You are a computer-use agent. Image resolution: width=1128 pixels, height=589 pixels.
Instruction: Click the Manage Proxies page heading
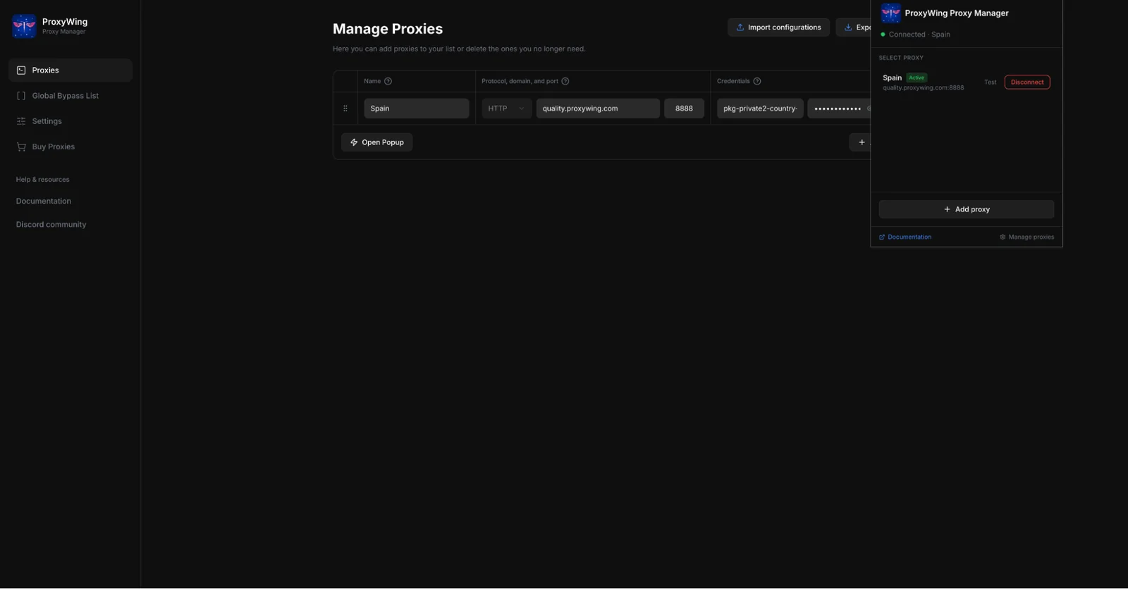click(388, 29)
